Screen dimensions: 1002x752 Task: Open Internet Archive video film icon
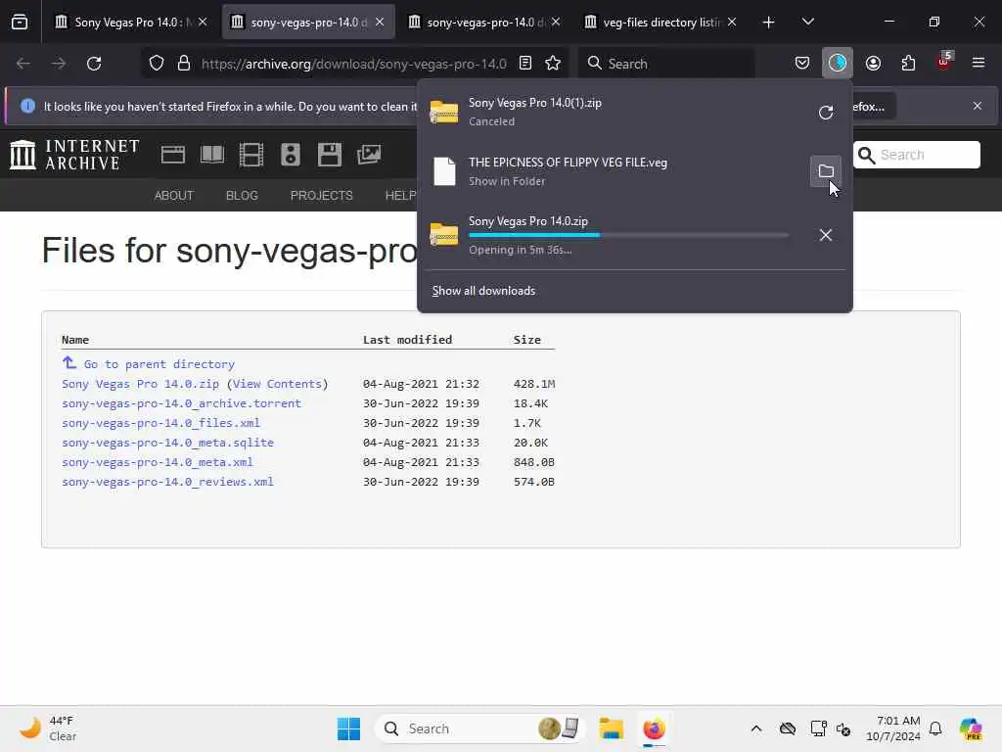[x=251, y=155]
